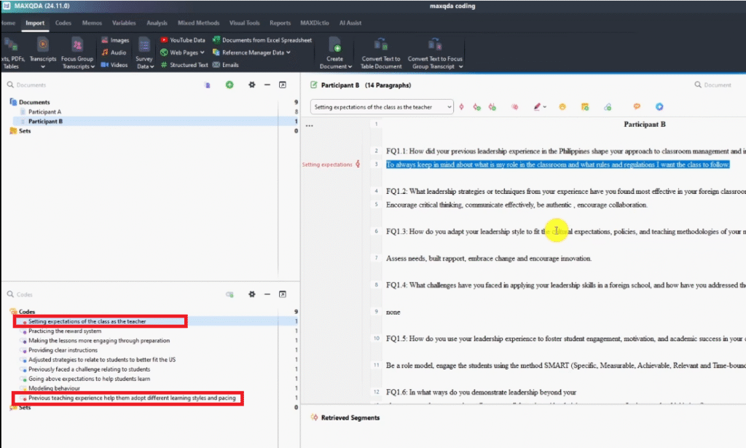
Task: Click the Documents from Excel Spreadsheet icon
Action: point(216,40)
